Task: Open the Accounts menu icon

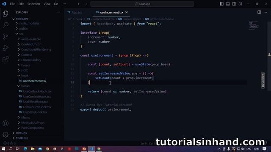Action: pos(6,123)
